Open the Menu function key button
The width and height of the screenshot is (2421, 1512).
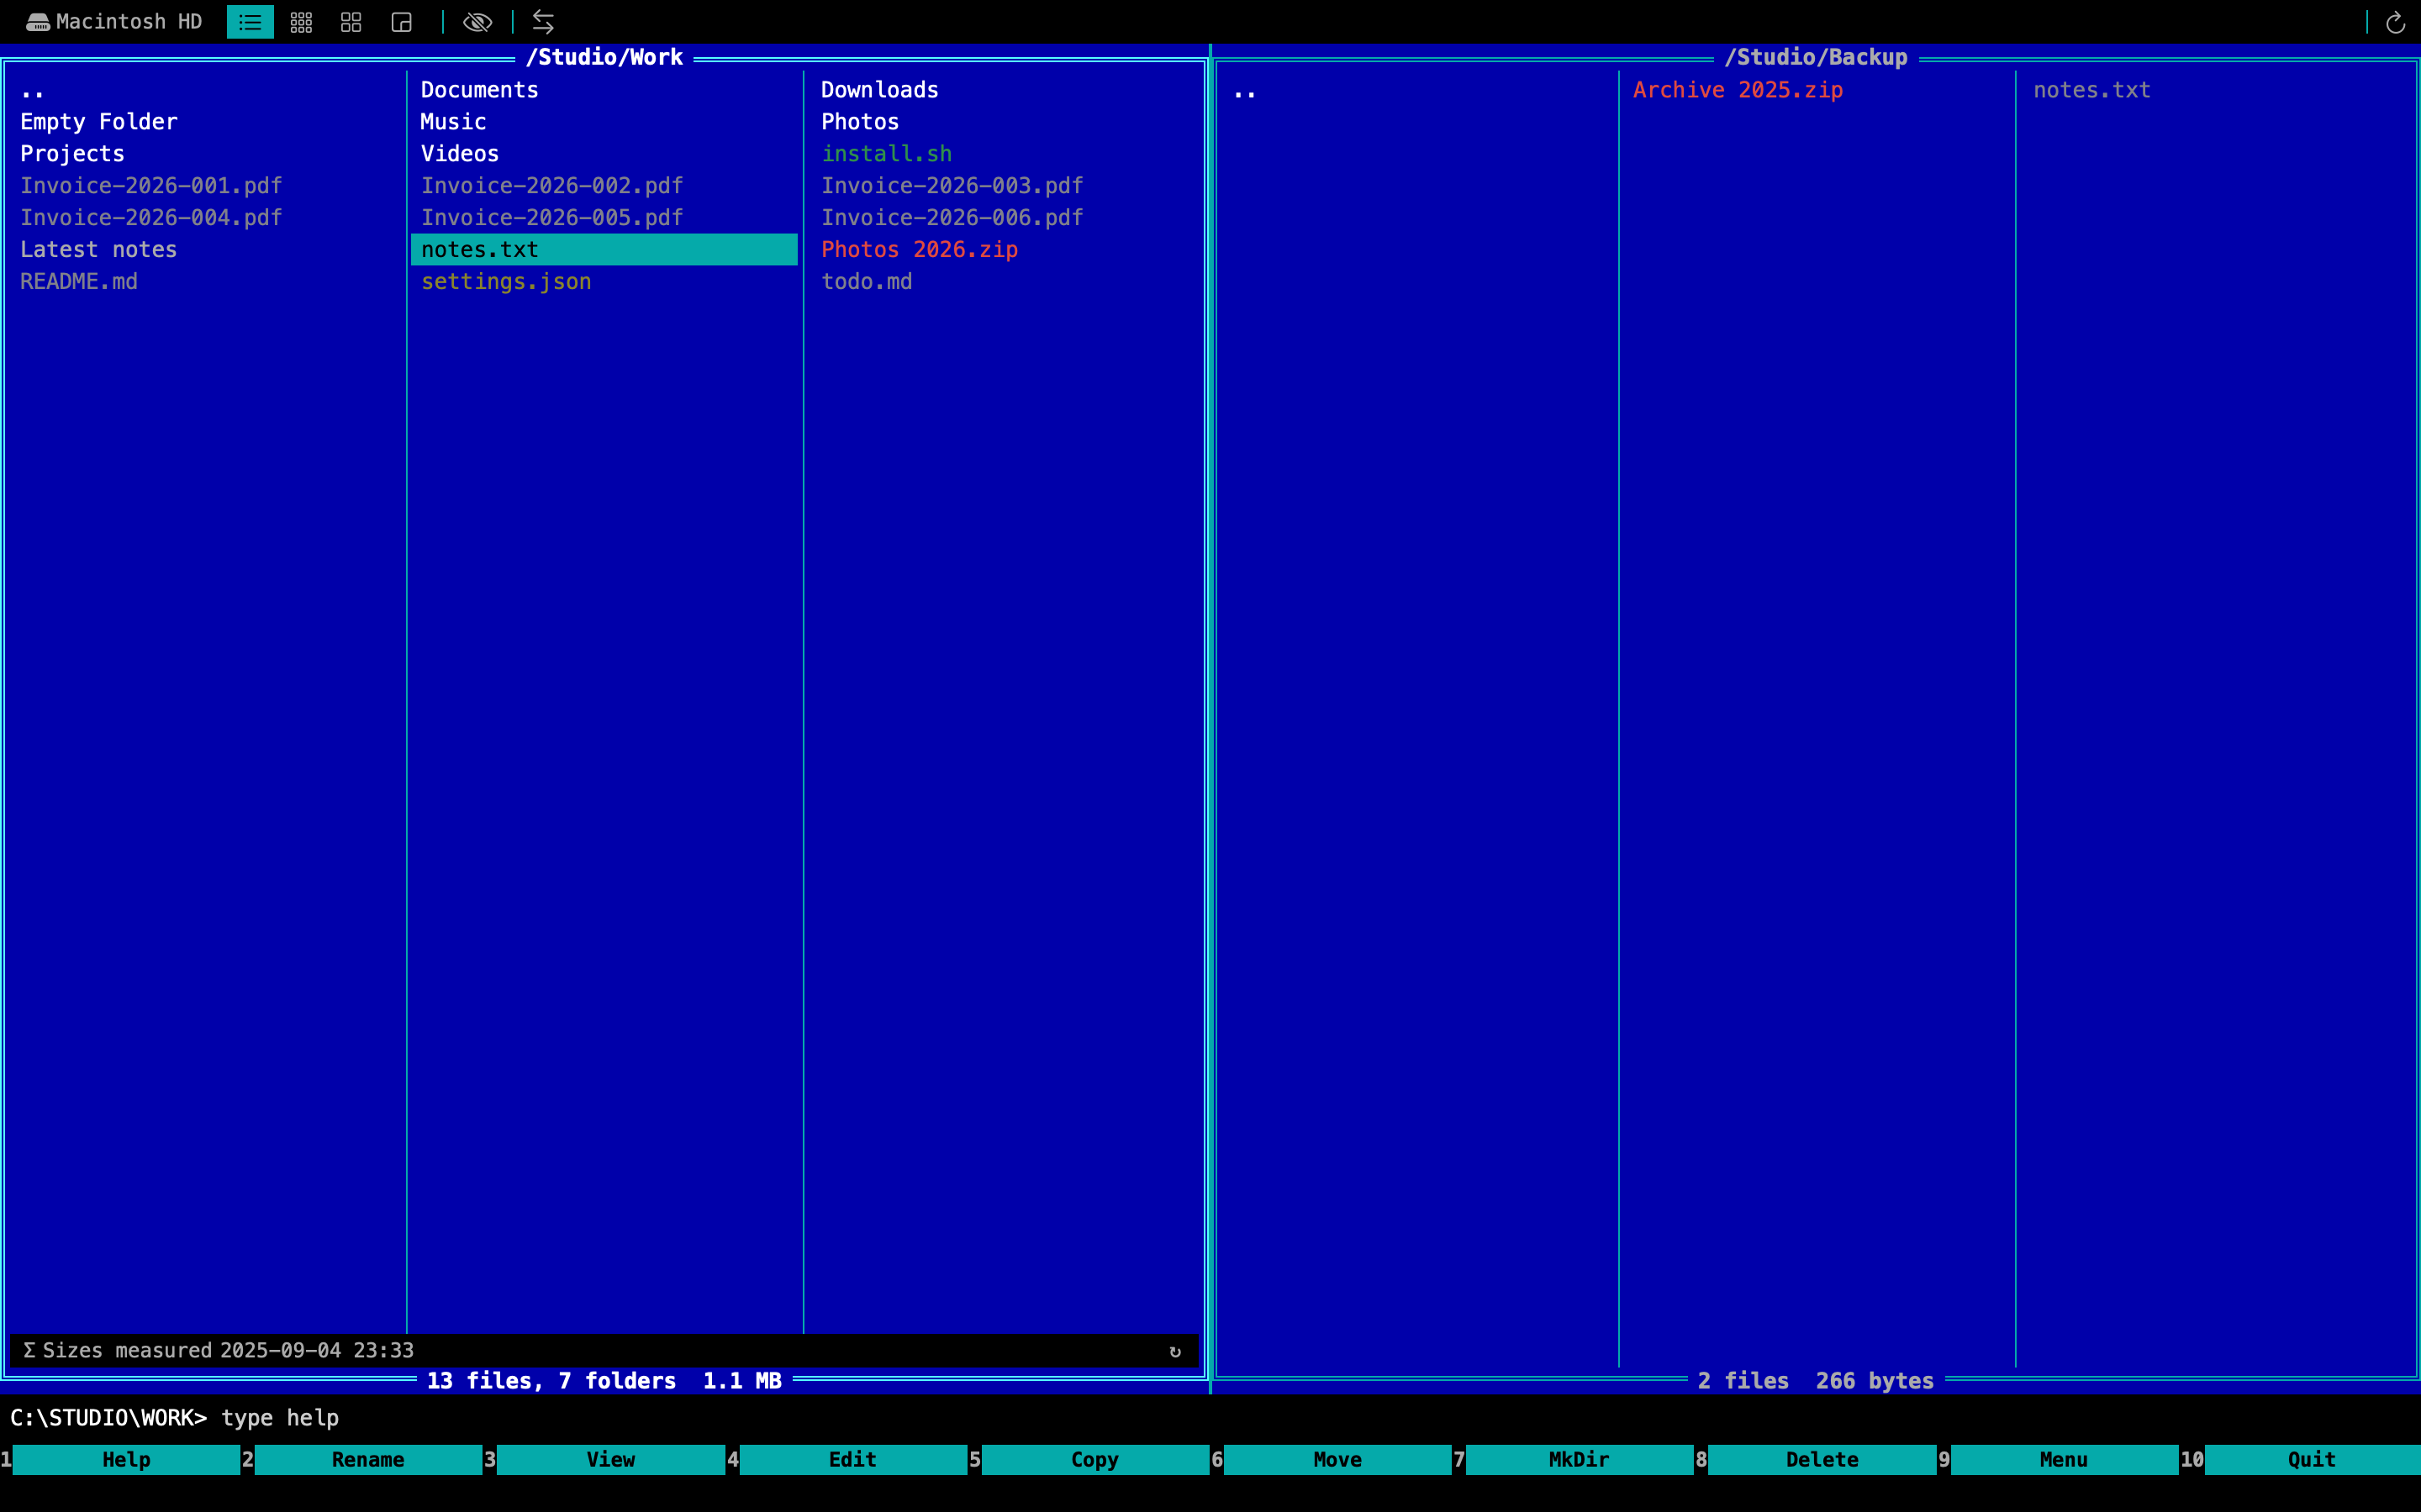point(2064,1459)
